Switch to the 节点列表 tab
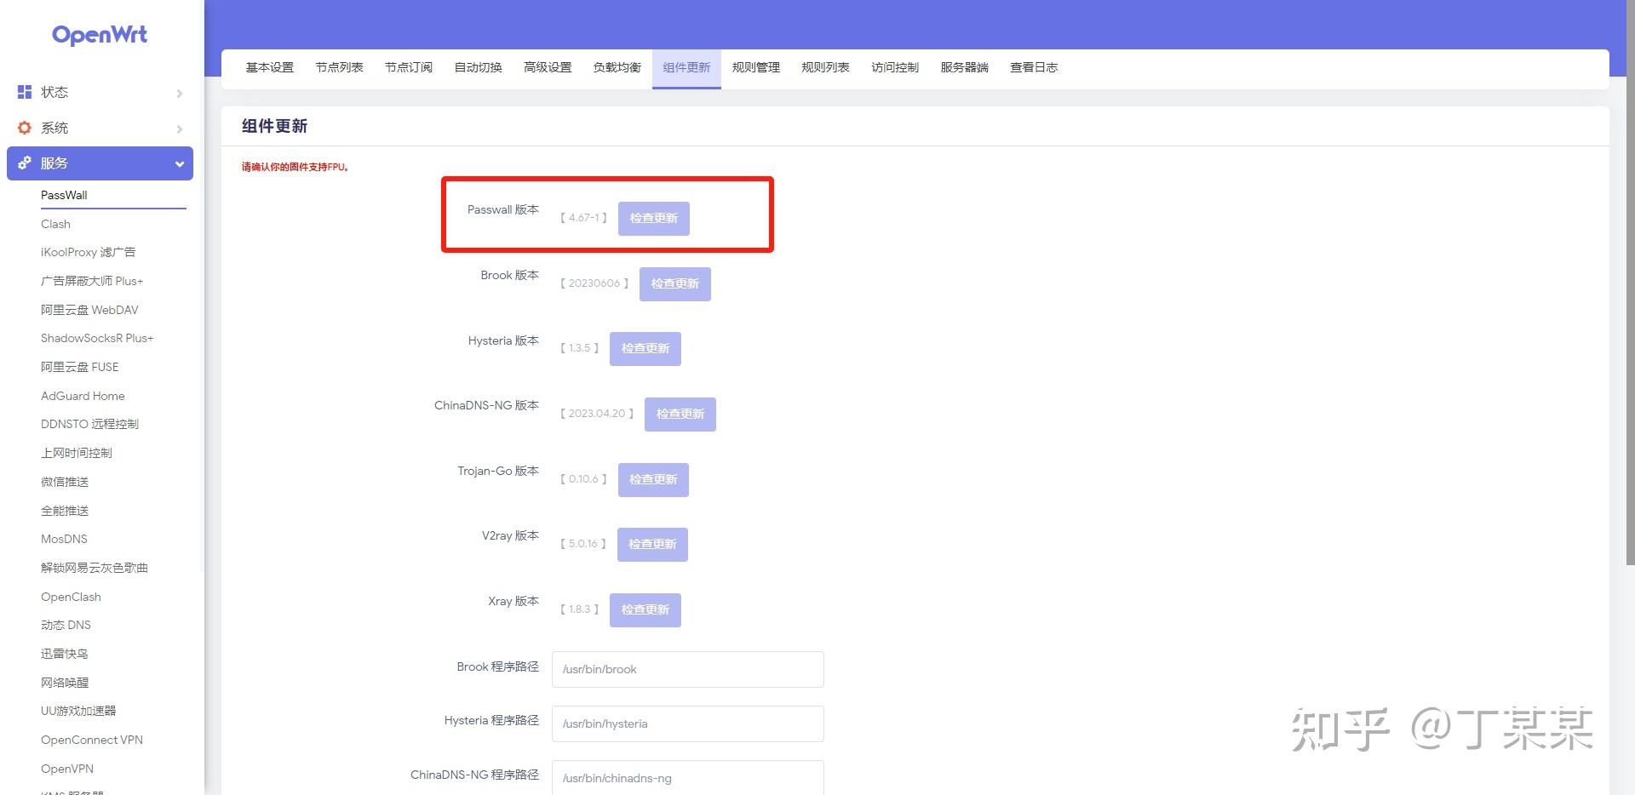The width and height of the screenshot is (1635, 795). pyautogui.click(x=339, y=67)
